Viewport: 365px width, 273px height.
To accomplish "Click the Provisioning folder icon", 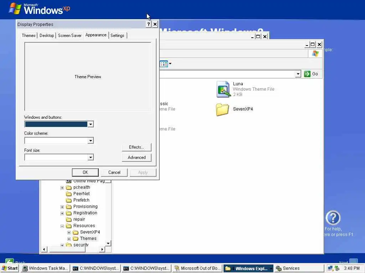I will tap(69, 207).
